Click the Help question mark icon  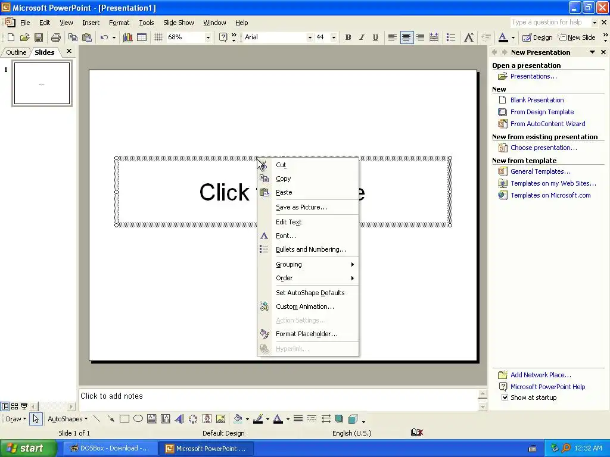click(223, 37)
